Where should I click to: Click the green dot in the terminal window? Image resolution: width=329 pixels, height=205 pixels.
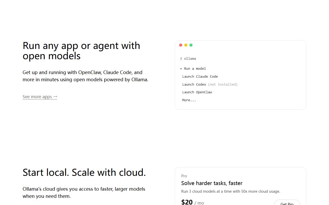pyautogui.click(x=191, y=45)
